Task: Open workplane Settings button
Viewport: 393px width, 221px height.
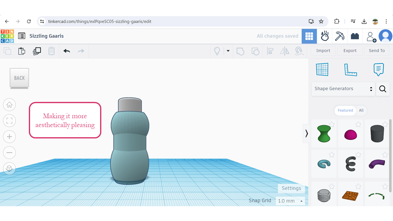Action: (x=291, y=188)
